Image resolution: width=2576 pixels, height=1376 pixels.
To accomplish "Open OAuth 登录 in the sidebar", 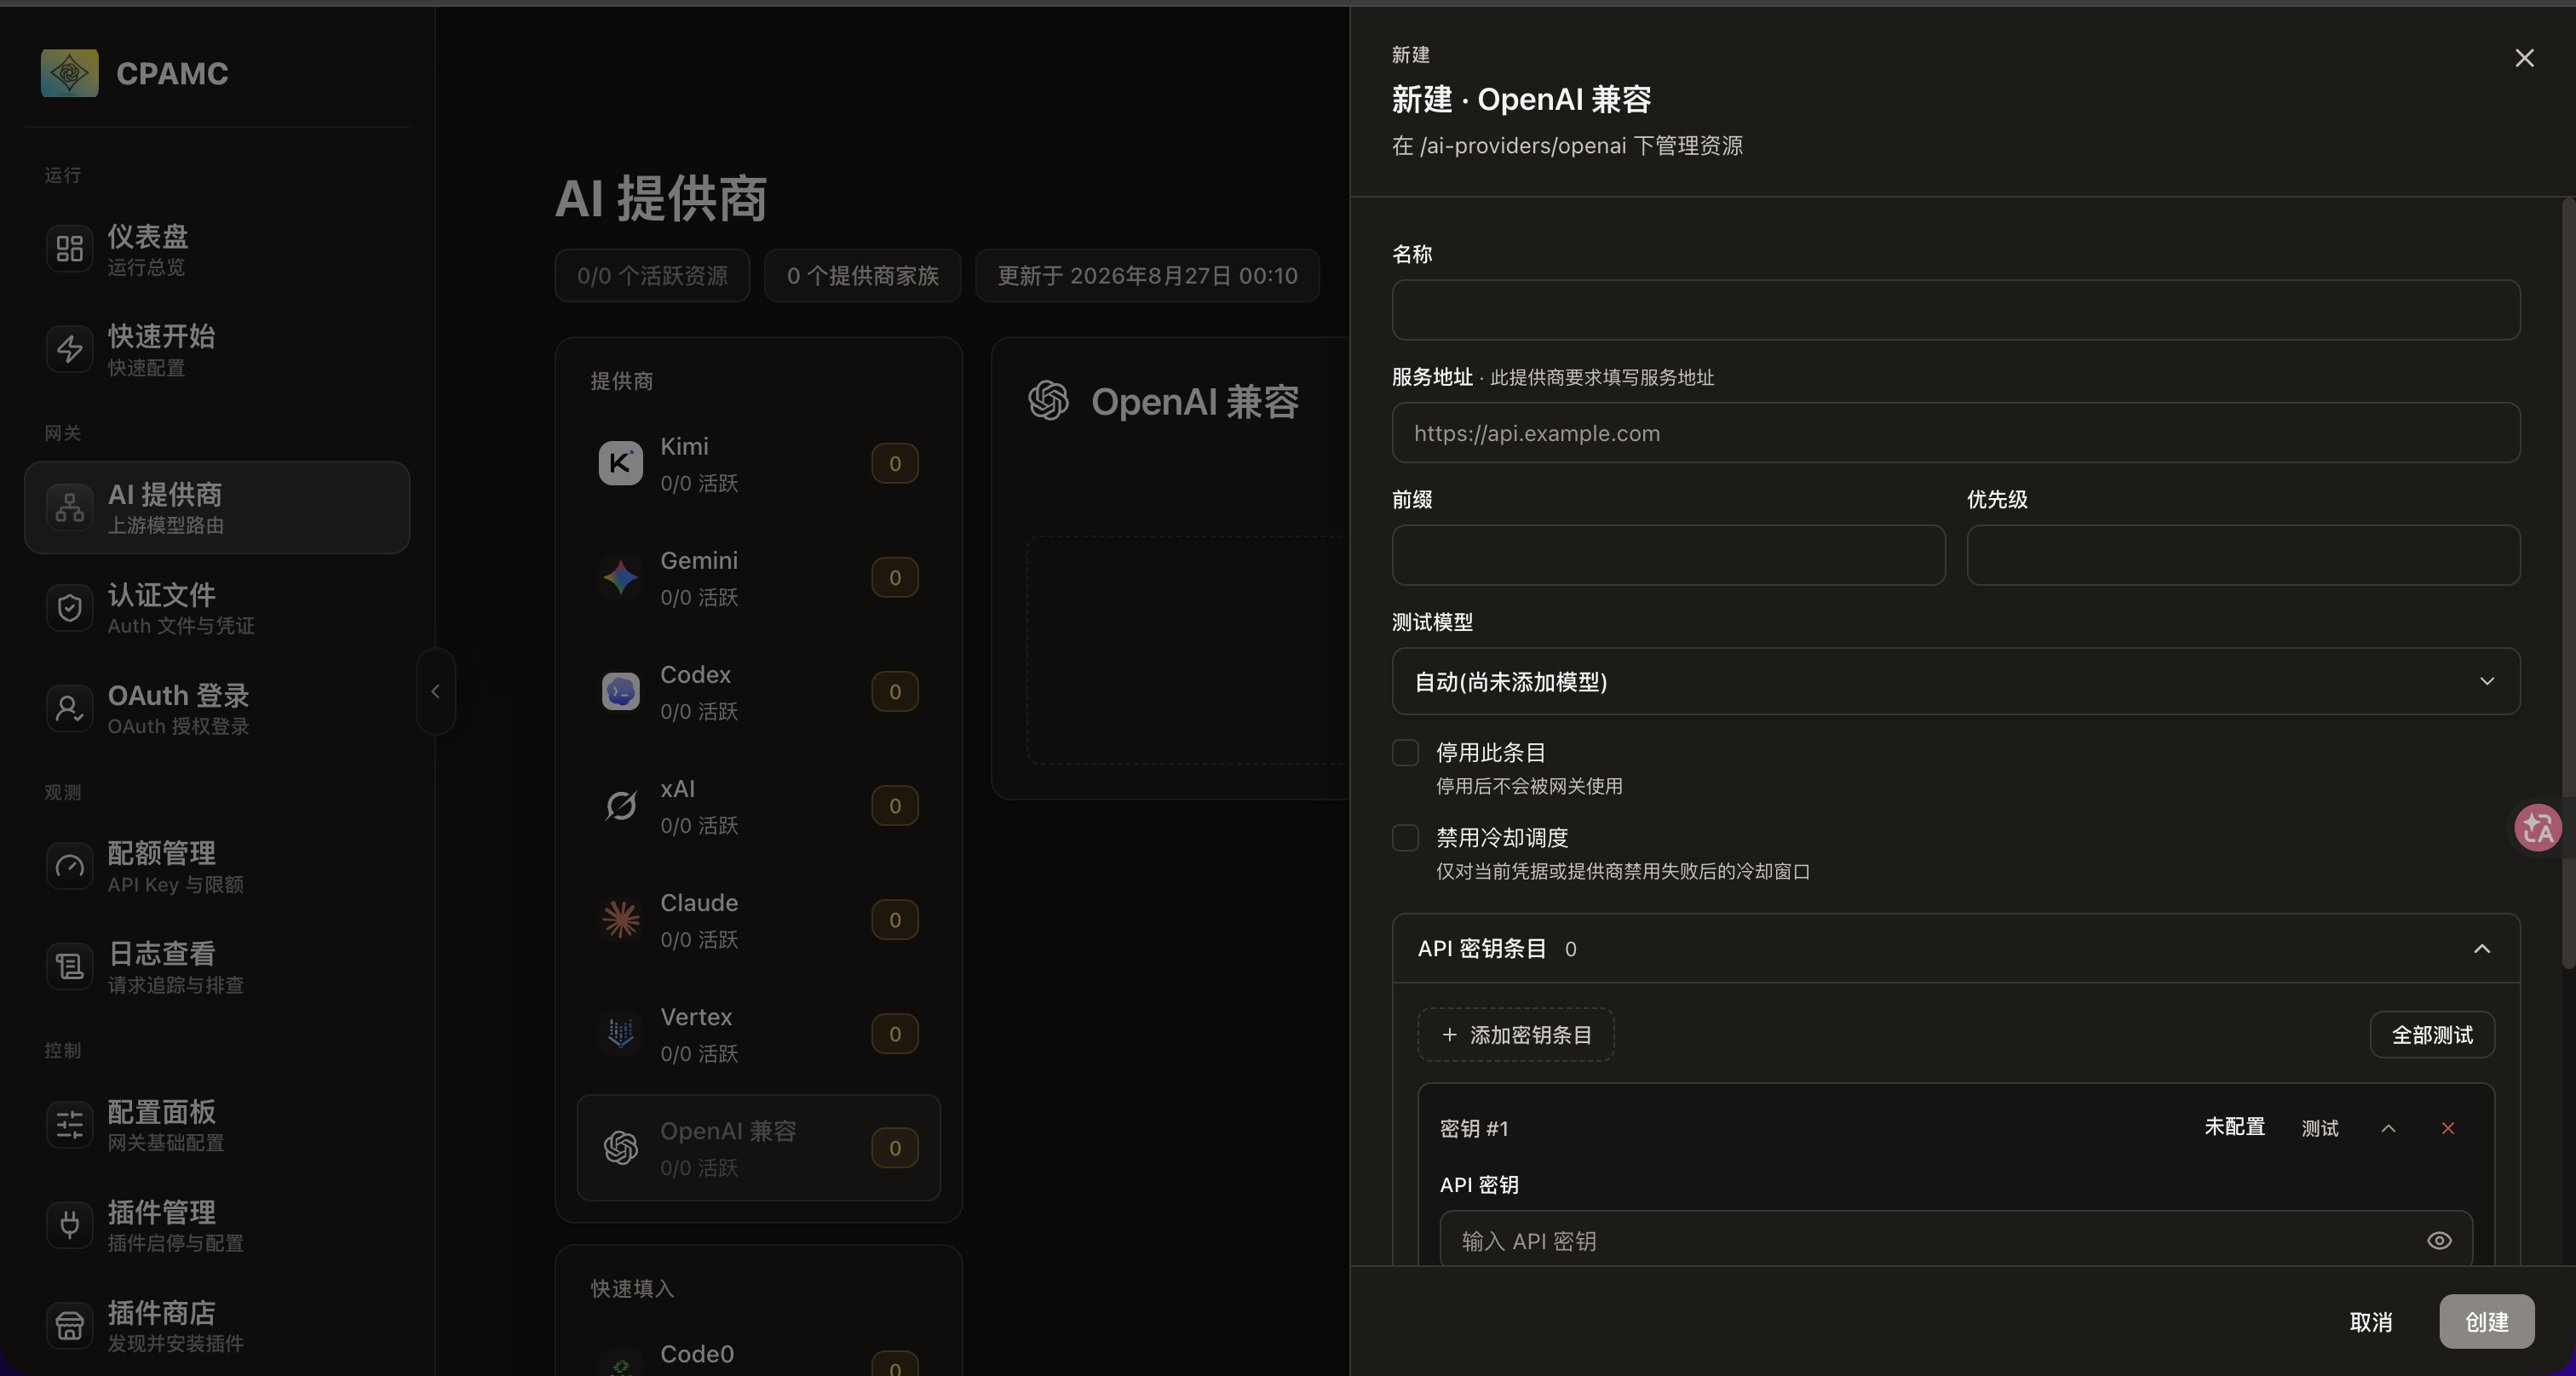I will (217, 708).
